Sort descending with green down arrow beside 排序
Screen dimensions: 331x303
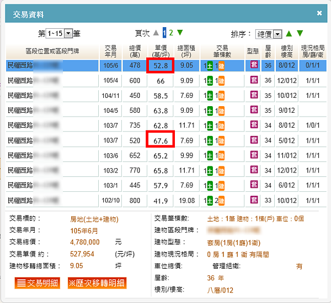[x=300, y=33]
